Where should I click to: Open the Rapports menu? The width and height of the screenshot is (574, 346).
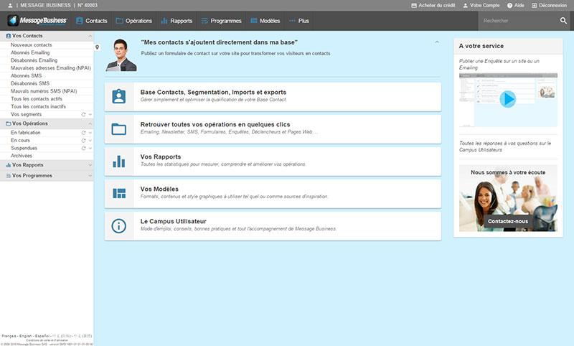click(x=177, y=21)
